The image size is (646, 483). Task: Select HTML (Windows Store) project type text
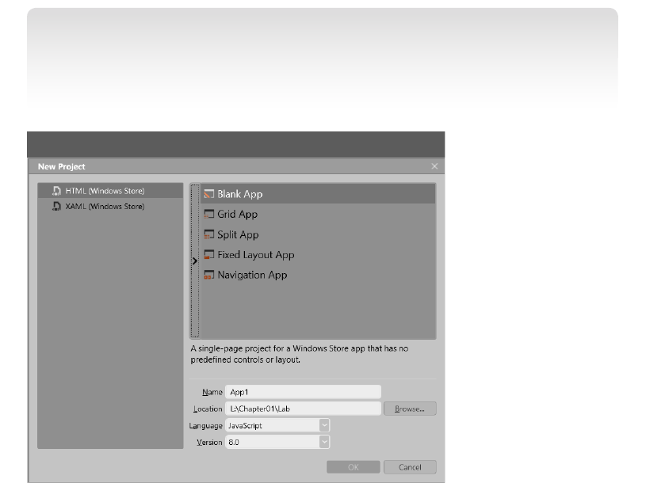pos(105,191)
